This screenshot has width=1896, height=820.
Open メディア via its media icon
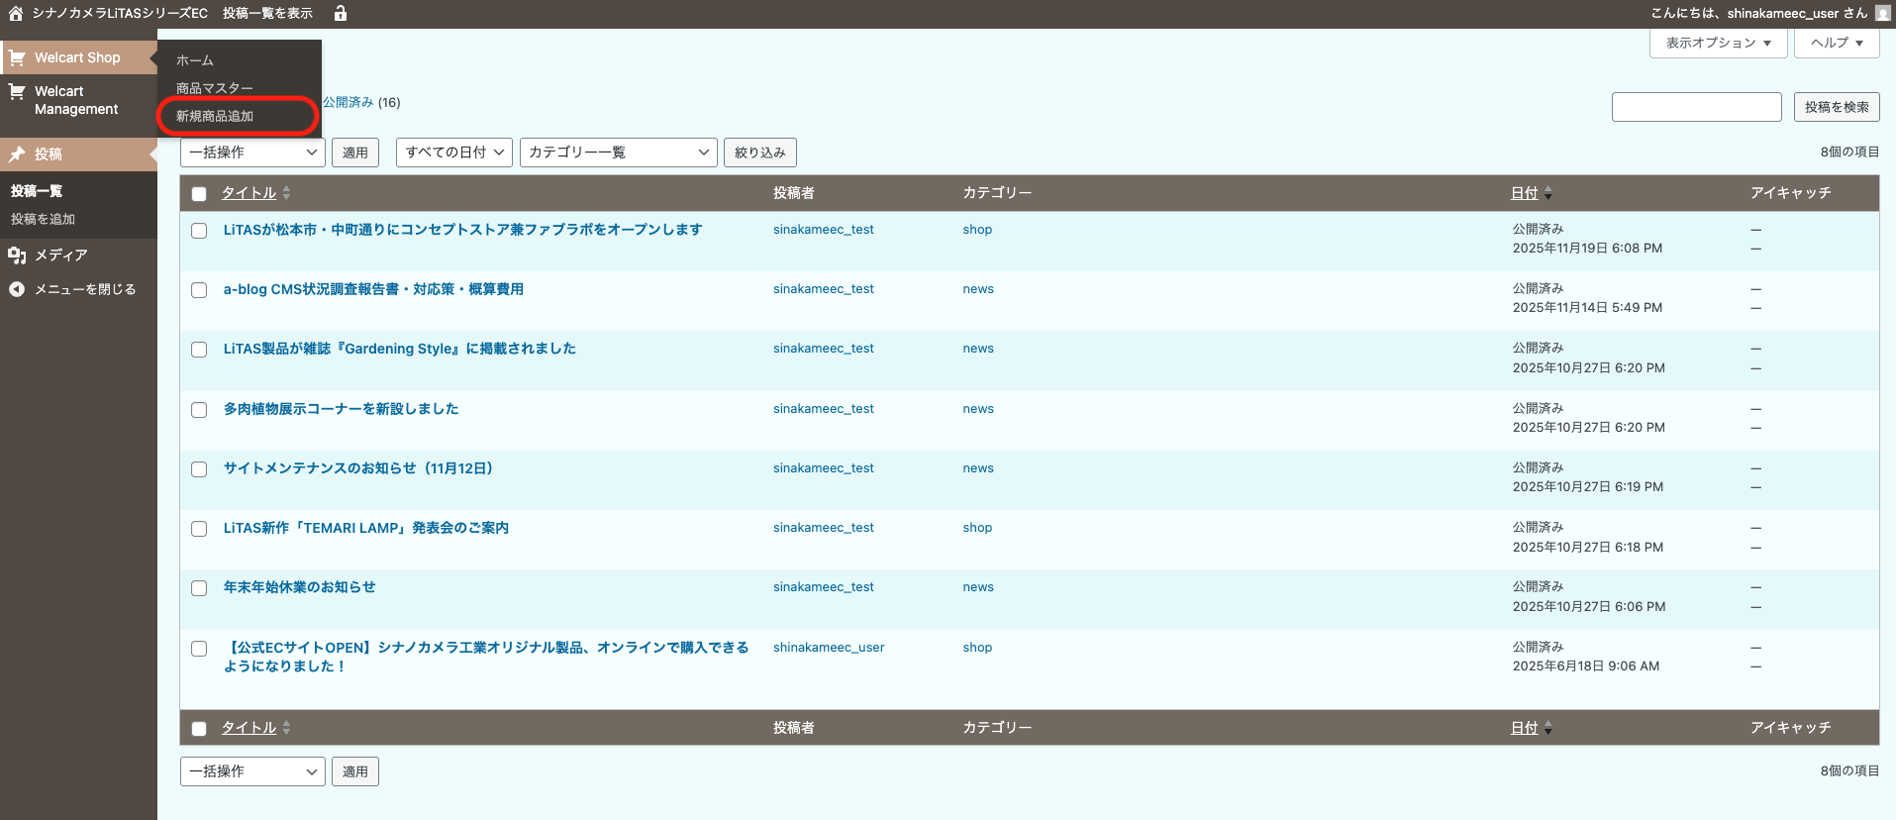(x=17, y=256)
